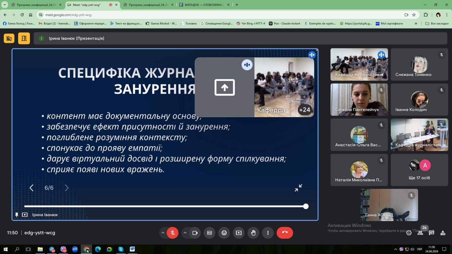Image resolution: width=452 pixels, height=254 pixels.
Task: Open more options three-dot menu
Action: [268, 233]
